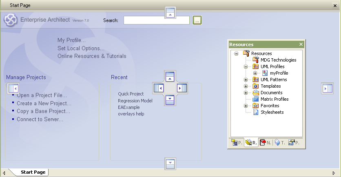Screen dimensions: 341x177
Task: Collapse the Resources root tree node
Action: [x=236, y=53]
